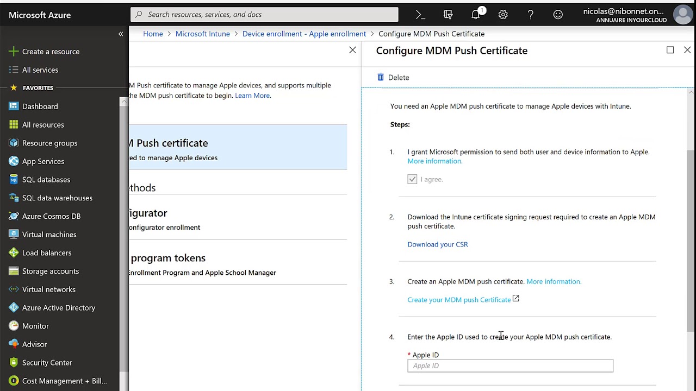Go to Microsoft Intune breadcrumb
Screen dimensions: 696x391
coord(202,34)
